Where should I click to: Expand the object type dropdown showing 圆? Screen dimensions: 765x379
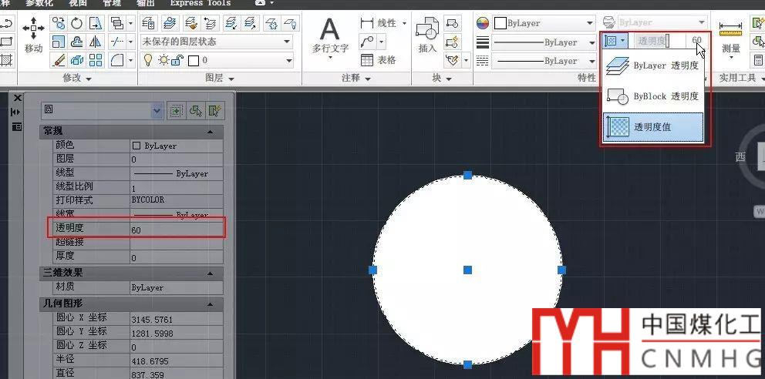(x=157, y=111)
